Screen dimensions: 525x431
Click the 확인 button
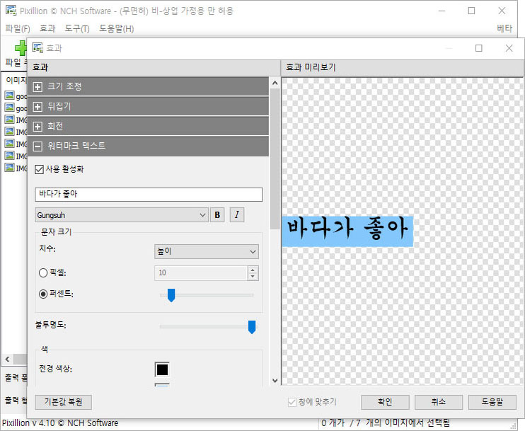(x=385, y=402)
